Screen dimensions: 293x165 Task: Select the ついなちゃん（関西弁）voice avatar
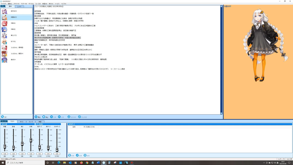[x=4, y=54]
